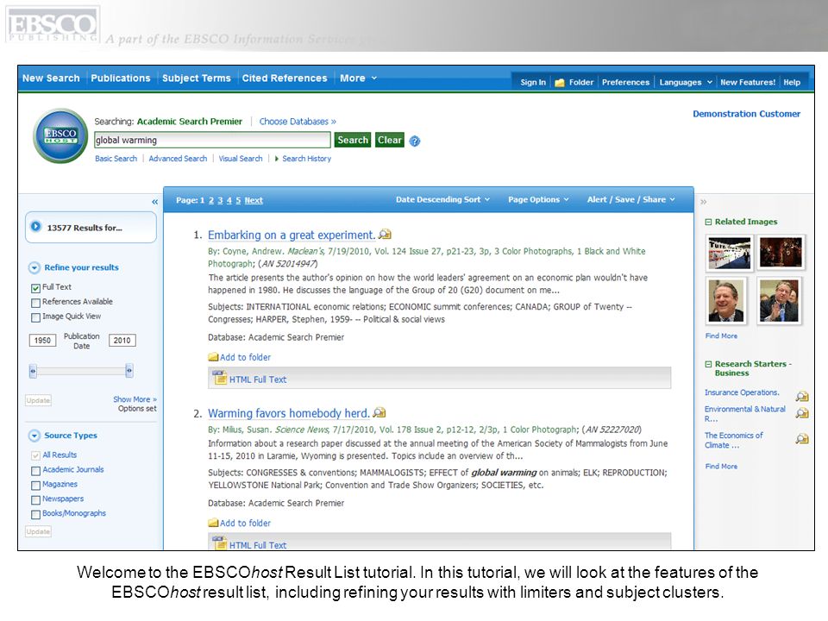The image size is (828, 621).
Task: Check Books/Monographs source type
Action: click(35, 514)
